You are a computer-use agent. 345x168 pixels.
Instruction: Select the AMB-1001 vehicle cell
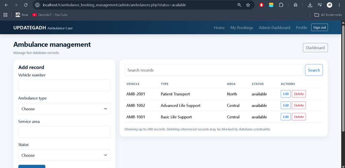point(136,117)
